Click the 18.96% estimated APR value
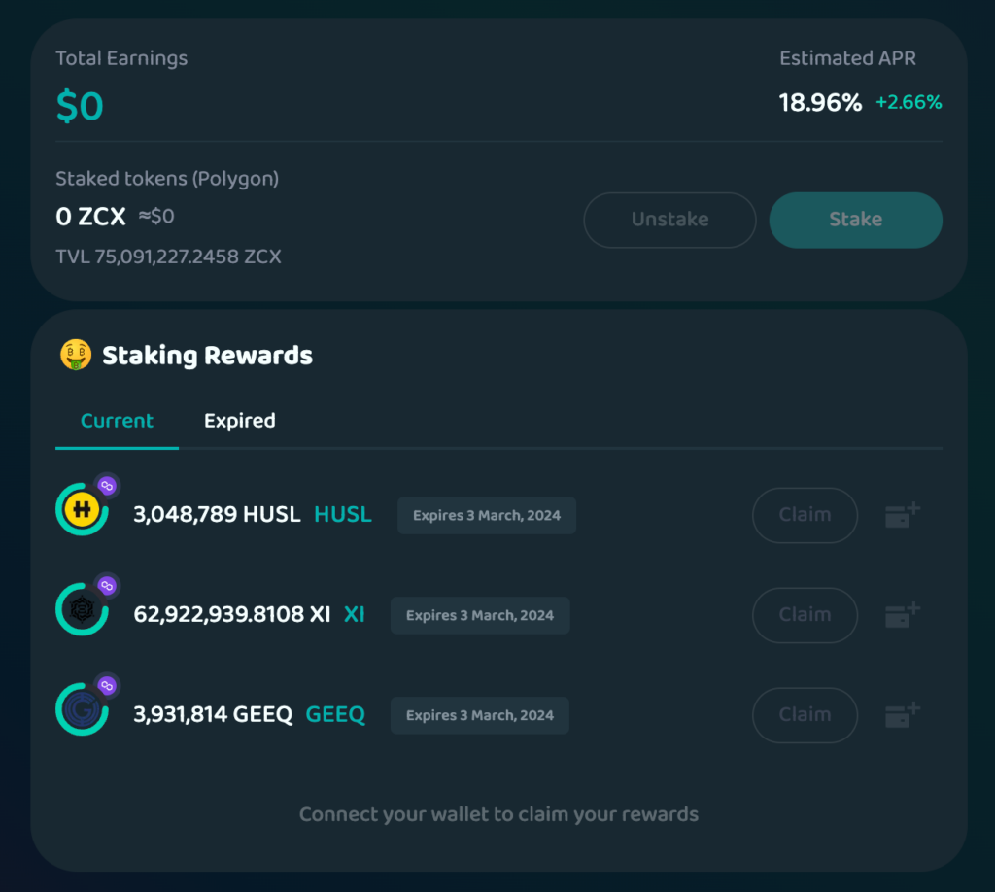The image size is (995, 892). (x=820, y=102)
